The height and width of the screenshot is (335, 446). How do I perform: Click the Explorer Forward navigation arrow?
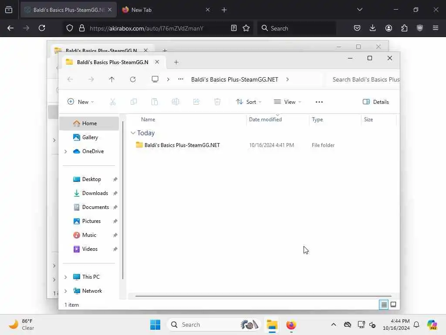pos(91,79)
